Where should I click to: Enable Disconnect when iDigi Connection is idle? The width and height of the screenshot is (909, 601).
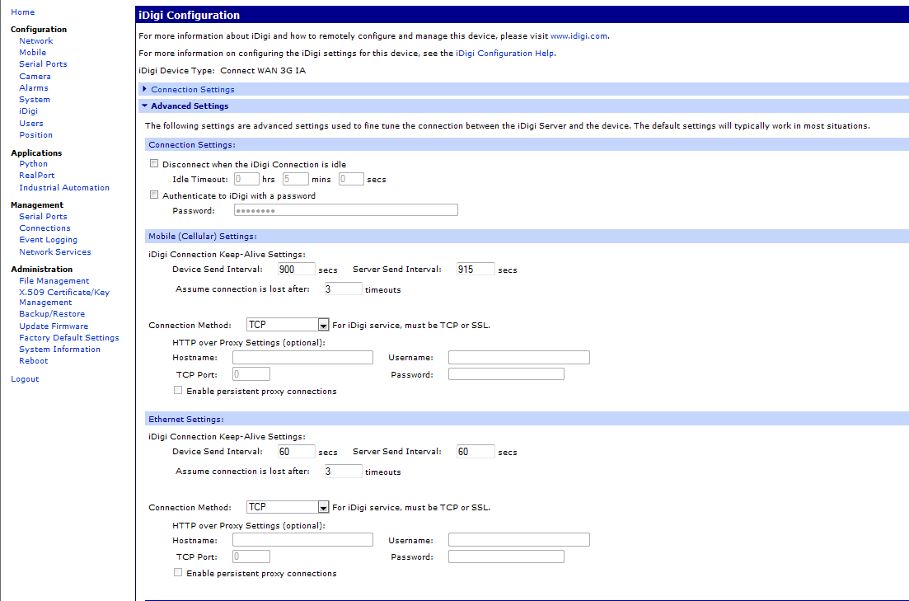[154, 164]
